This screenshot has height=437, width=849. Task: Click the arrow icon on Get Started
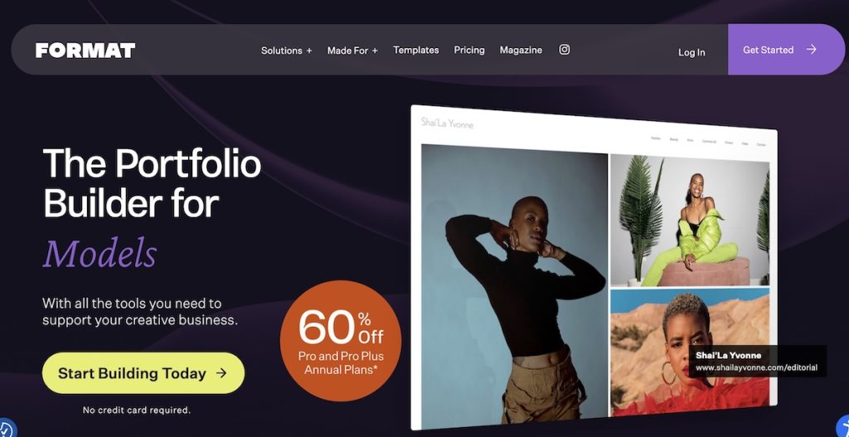(x=811, y=50)
